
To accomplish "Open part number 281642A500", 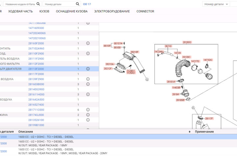I will tap(36, 99).
